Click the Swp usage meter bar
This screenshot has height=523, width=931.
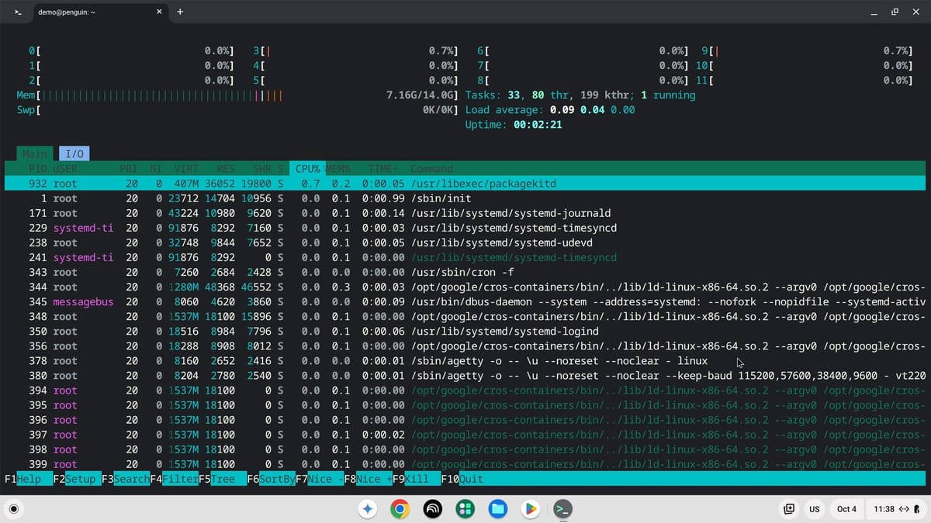237,110
